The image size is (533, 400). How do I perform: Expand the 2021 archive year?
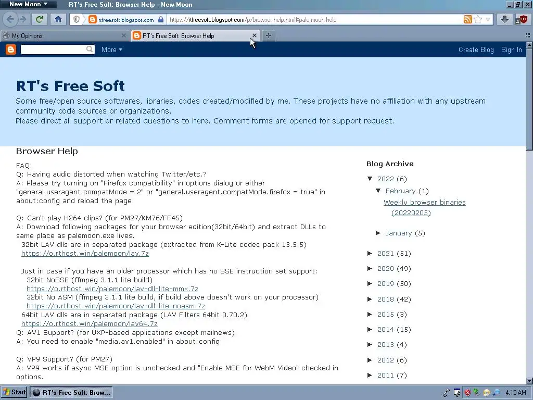370,253
